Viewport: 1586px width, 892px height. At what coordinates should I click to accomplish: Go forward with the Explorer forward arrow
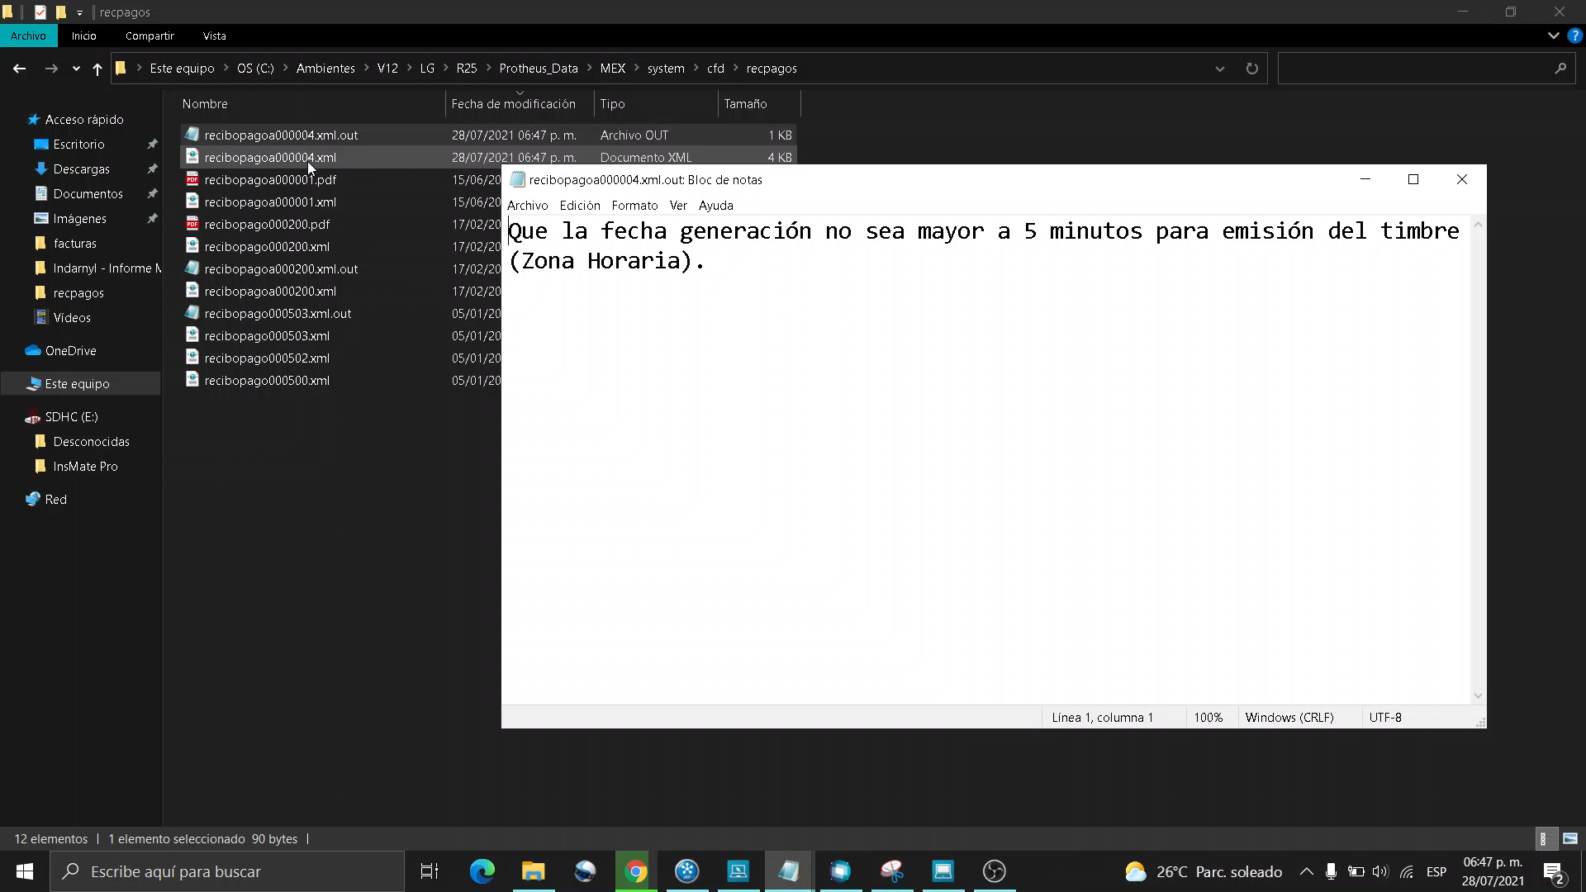(x=51, y=69)
